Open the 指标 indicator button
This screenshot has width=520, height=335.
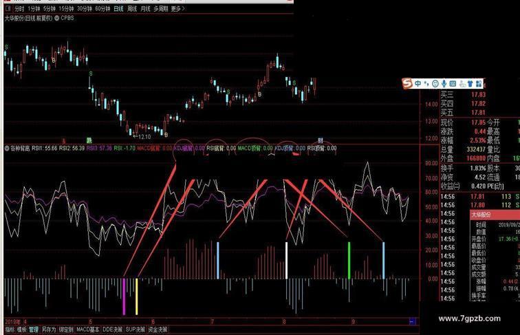[x=10, y=329]
